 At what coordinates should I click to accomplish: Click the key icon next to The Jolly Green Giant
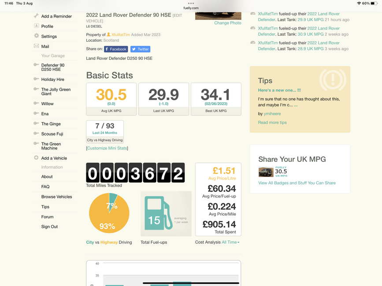tap(36, 89)
